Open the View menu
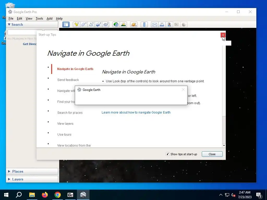 click(29, 18)
